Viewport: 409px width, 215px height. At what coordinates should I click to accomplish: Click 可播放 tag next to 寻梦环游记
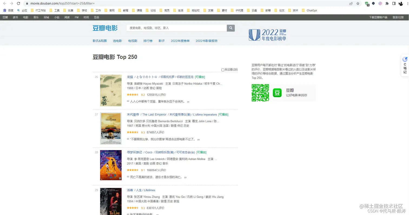click(201, 152)
